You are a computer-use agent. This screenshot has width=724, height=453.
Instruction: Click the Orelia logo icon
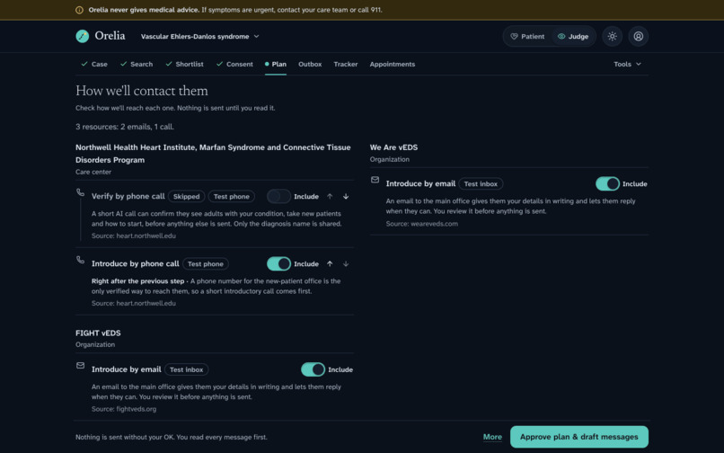tap(82, 36)
